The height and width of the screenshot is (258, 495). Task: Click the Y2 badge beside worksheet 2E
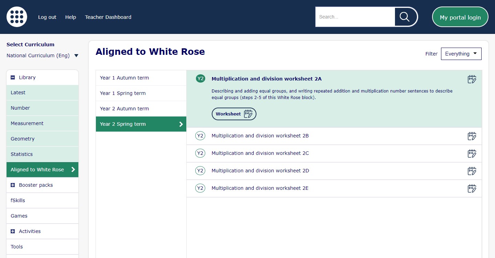[200, 188]
